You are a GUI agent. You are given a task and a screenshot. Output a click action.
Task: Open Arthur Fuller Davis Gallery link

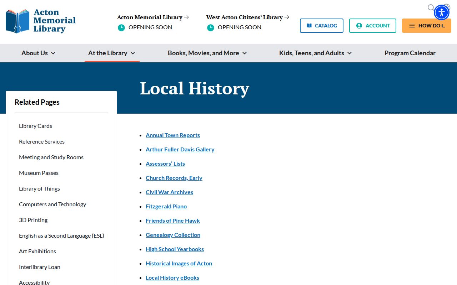[180, 149]
